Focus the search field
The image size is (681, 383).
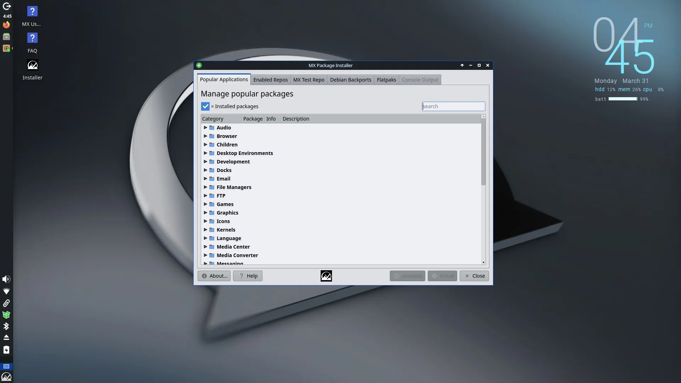click(x=454, y=106)
